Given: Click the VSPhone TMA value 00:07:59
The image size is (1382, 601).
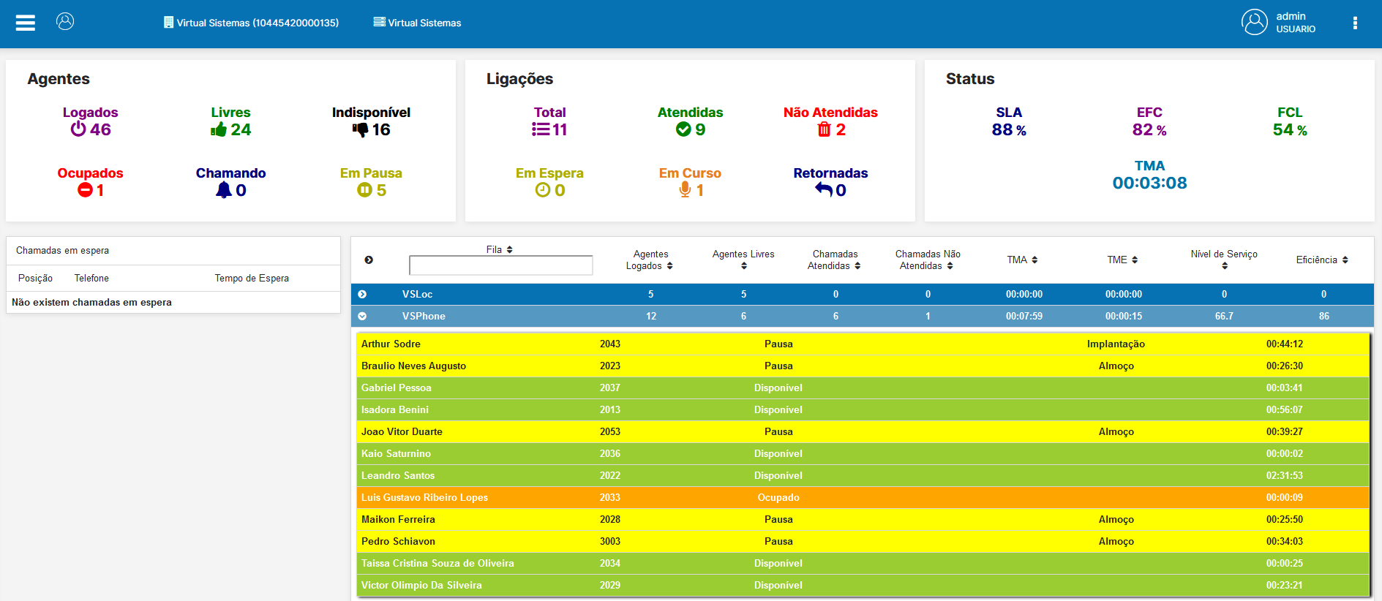Looking at the screenshot, I should 1024,316.
